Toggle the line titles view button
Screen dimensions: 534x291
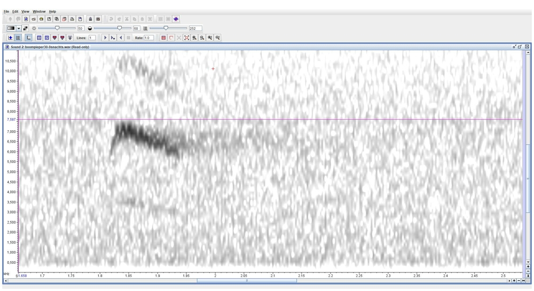pyautogui.click(x=18, y=38)
